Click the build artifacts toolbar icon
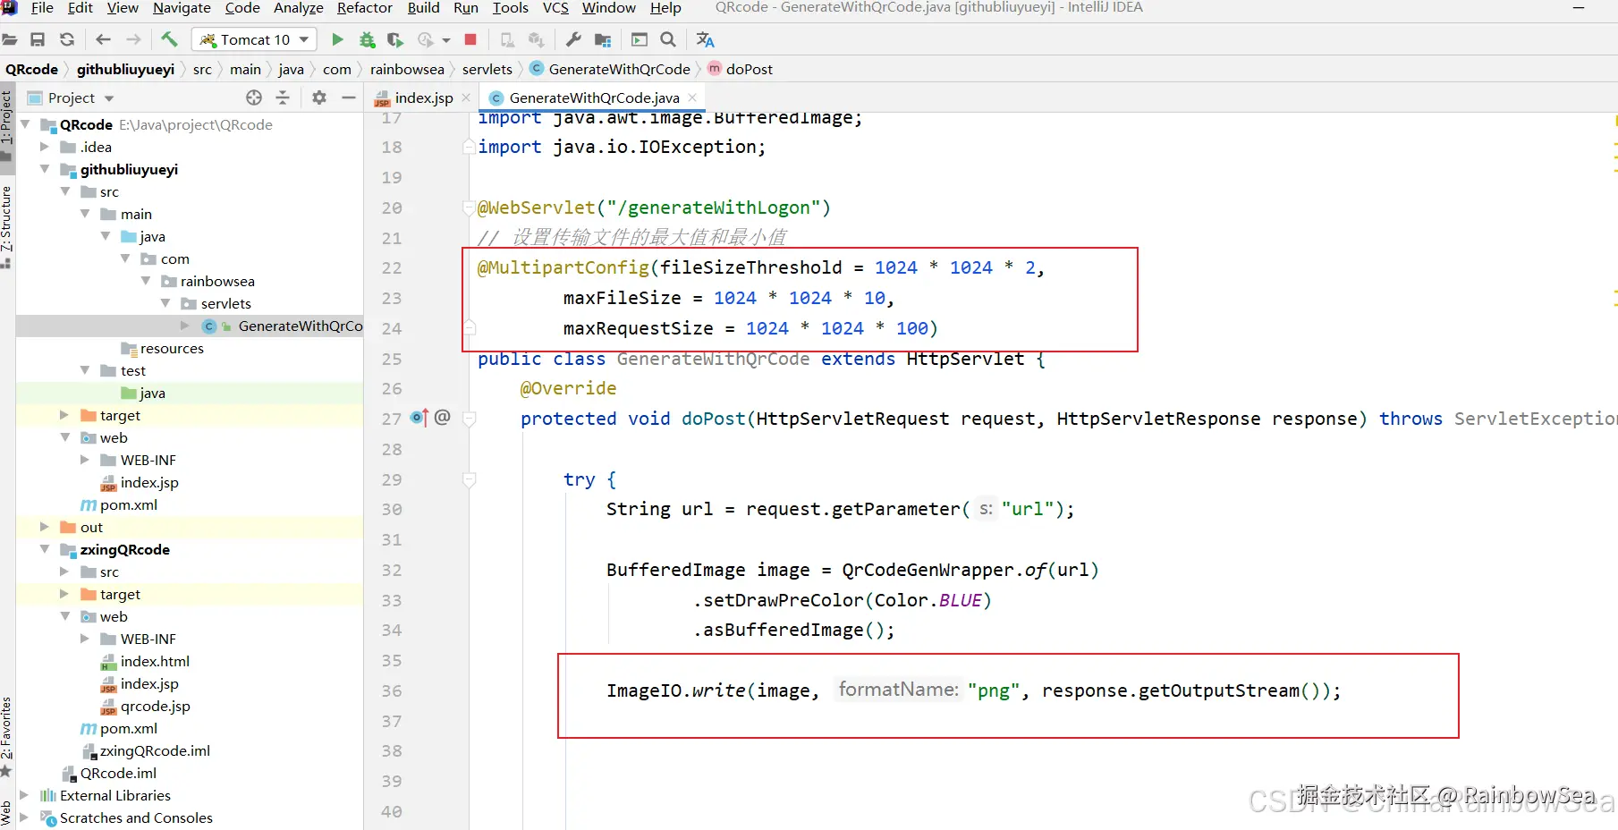Viewport: 1618px width, 830px height. [537, 39]
